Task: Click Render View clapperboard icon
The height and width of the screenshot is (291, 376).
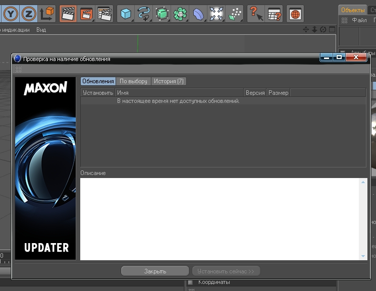Action: pos(68,14)
